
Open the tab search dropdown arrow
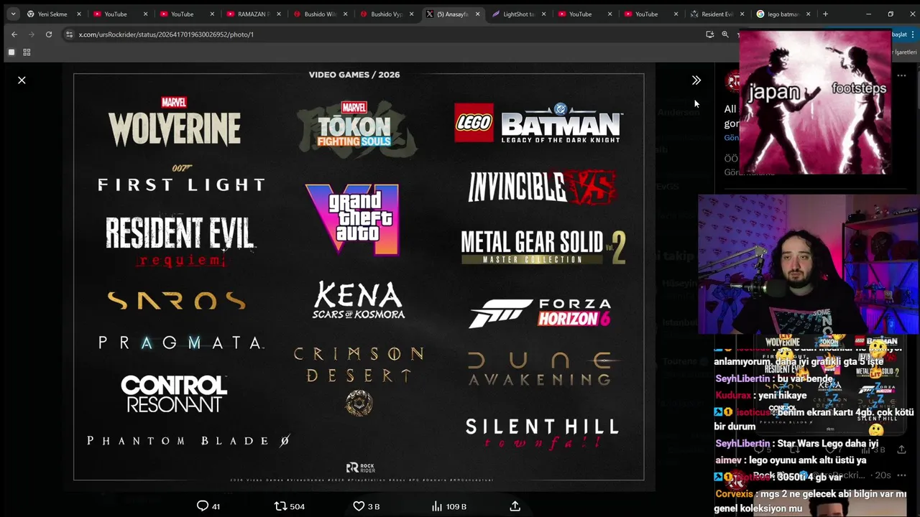(13, 14)
